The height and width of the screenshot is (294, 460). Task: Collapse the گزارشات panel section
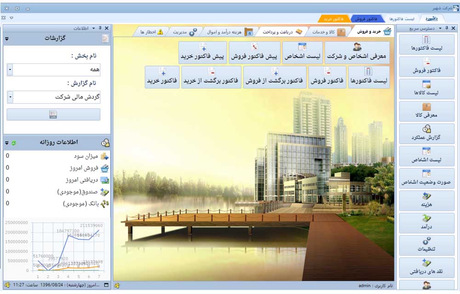tap(7, 39)
